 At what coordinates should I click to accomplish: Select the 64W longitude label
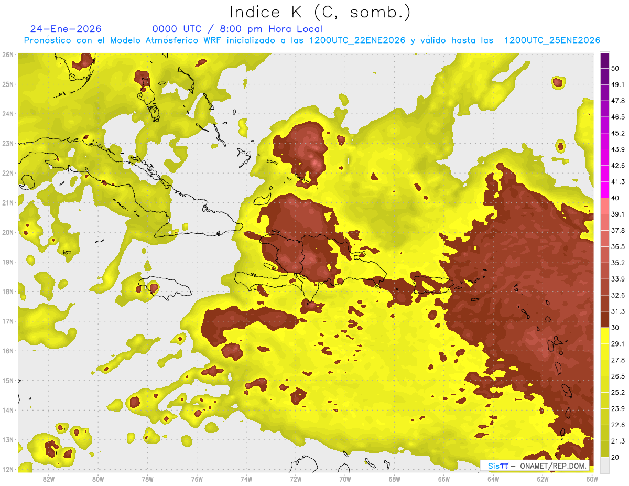[x=493, y=479]
